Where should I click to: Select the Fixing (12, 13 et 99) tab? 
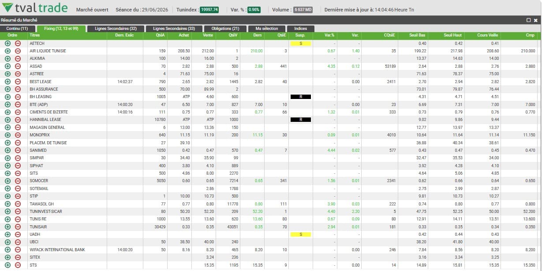tap(61, 29)
